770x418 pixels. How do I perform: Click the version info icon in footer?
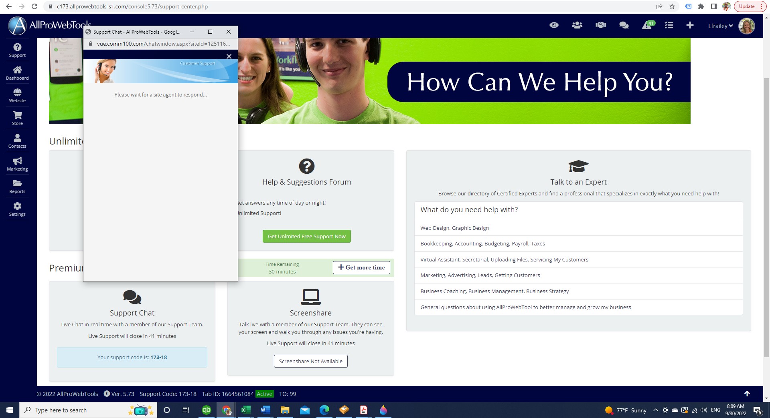click(107, 394)
